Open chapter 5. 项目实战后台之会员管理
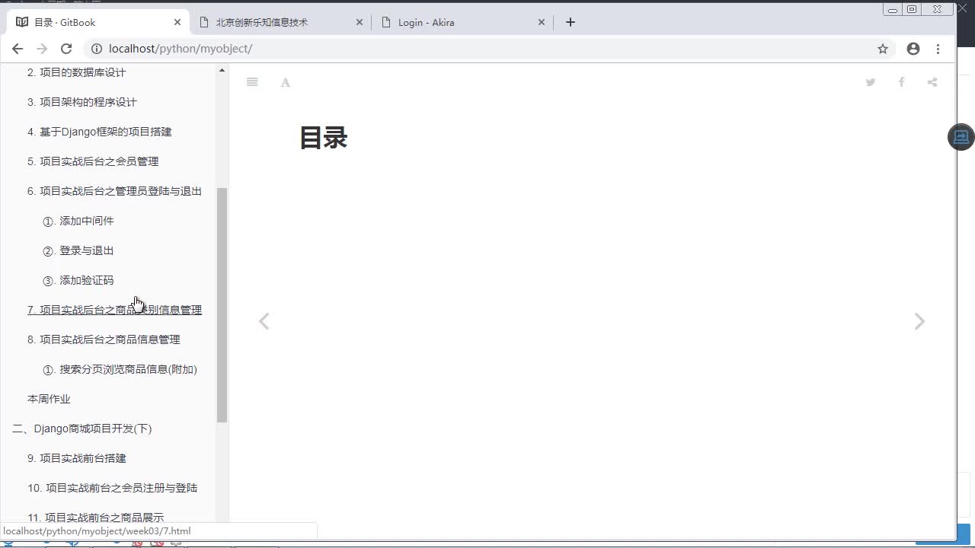The height and width of the screenshot is (548, 975). pos(93,161)
